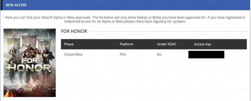Click the Access Key column header
The width and height of the screenshot is (251, 101).
[203, 44]
